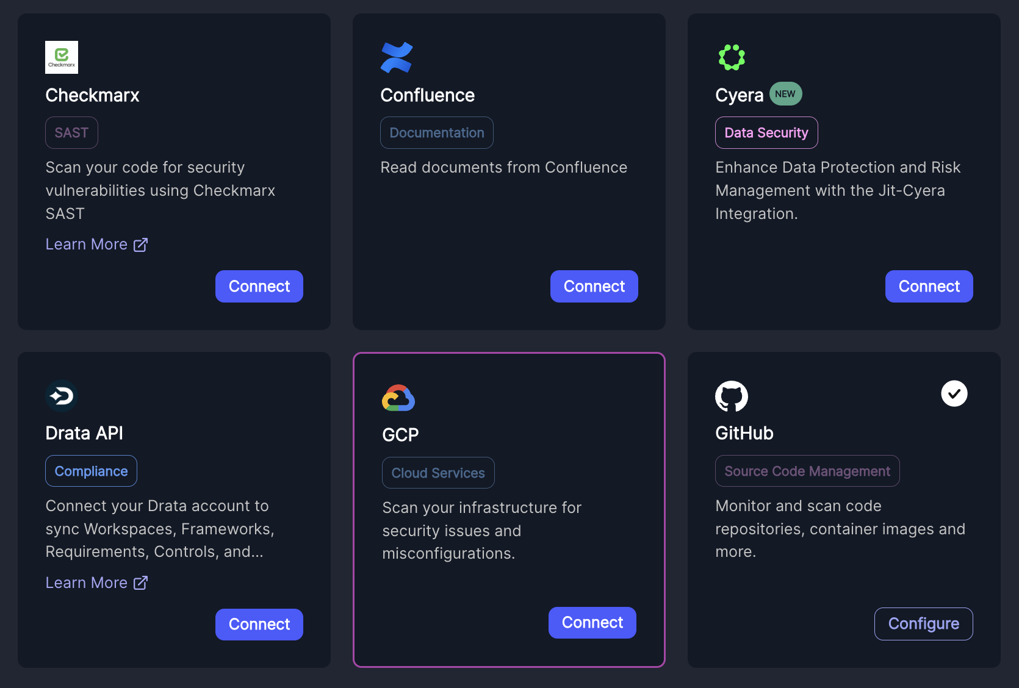1019x688 pixels.
Task: Click the green Cyera logo icon
Action: (732, 57)
